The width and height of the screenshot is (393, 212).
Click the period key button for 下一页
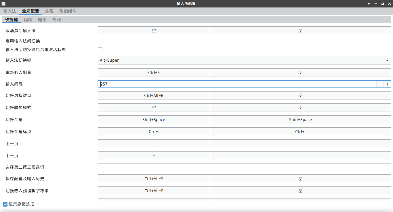click(300, 156)
